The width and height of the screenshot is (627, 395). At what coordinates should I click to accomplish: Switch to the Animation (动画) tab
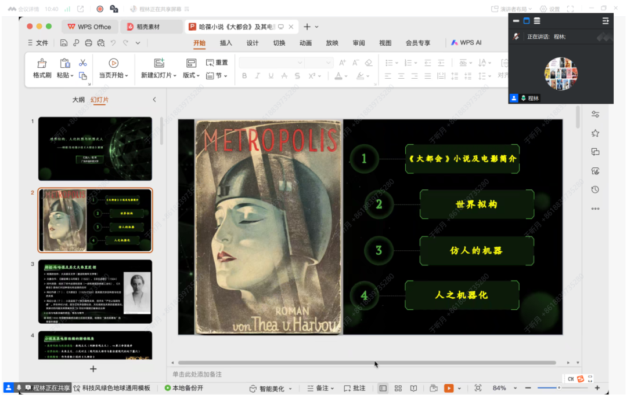pyautogui.click(x=305, y=43)
